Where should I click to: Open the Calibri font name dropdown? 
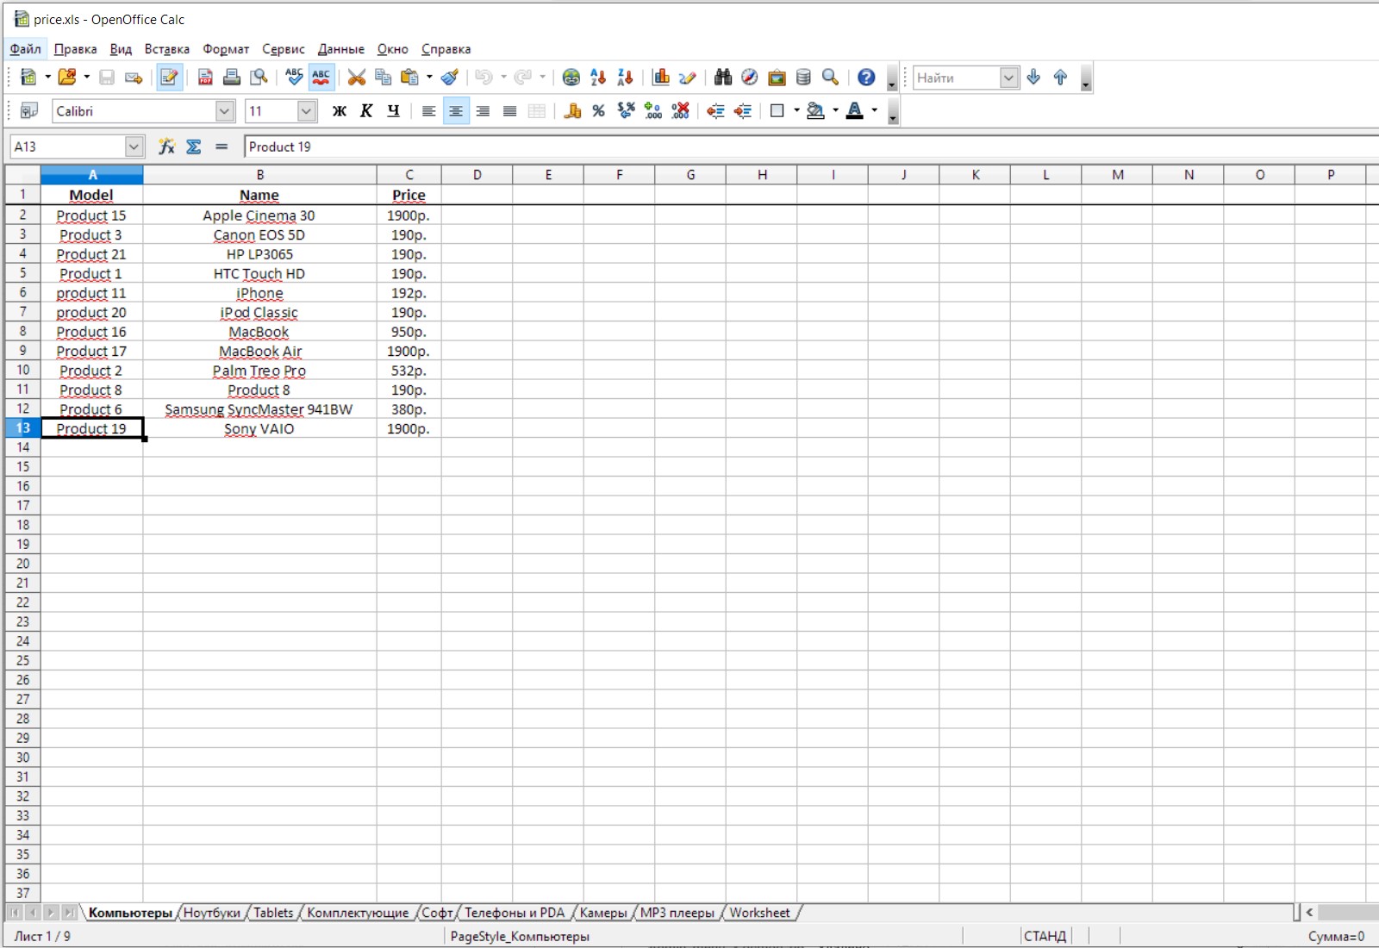pyautogui.click(x=225, y=111)
